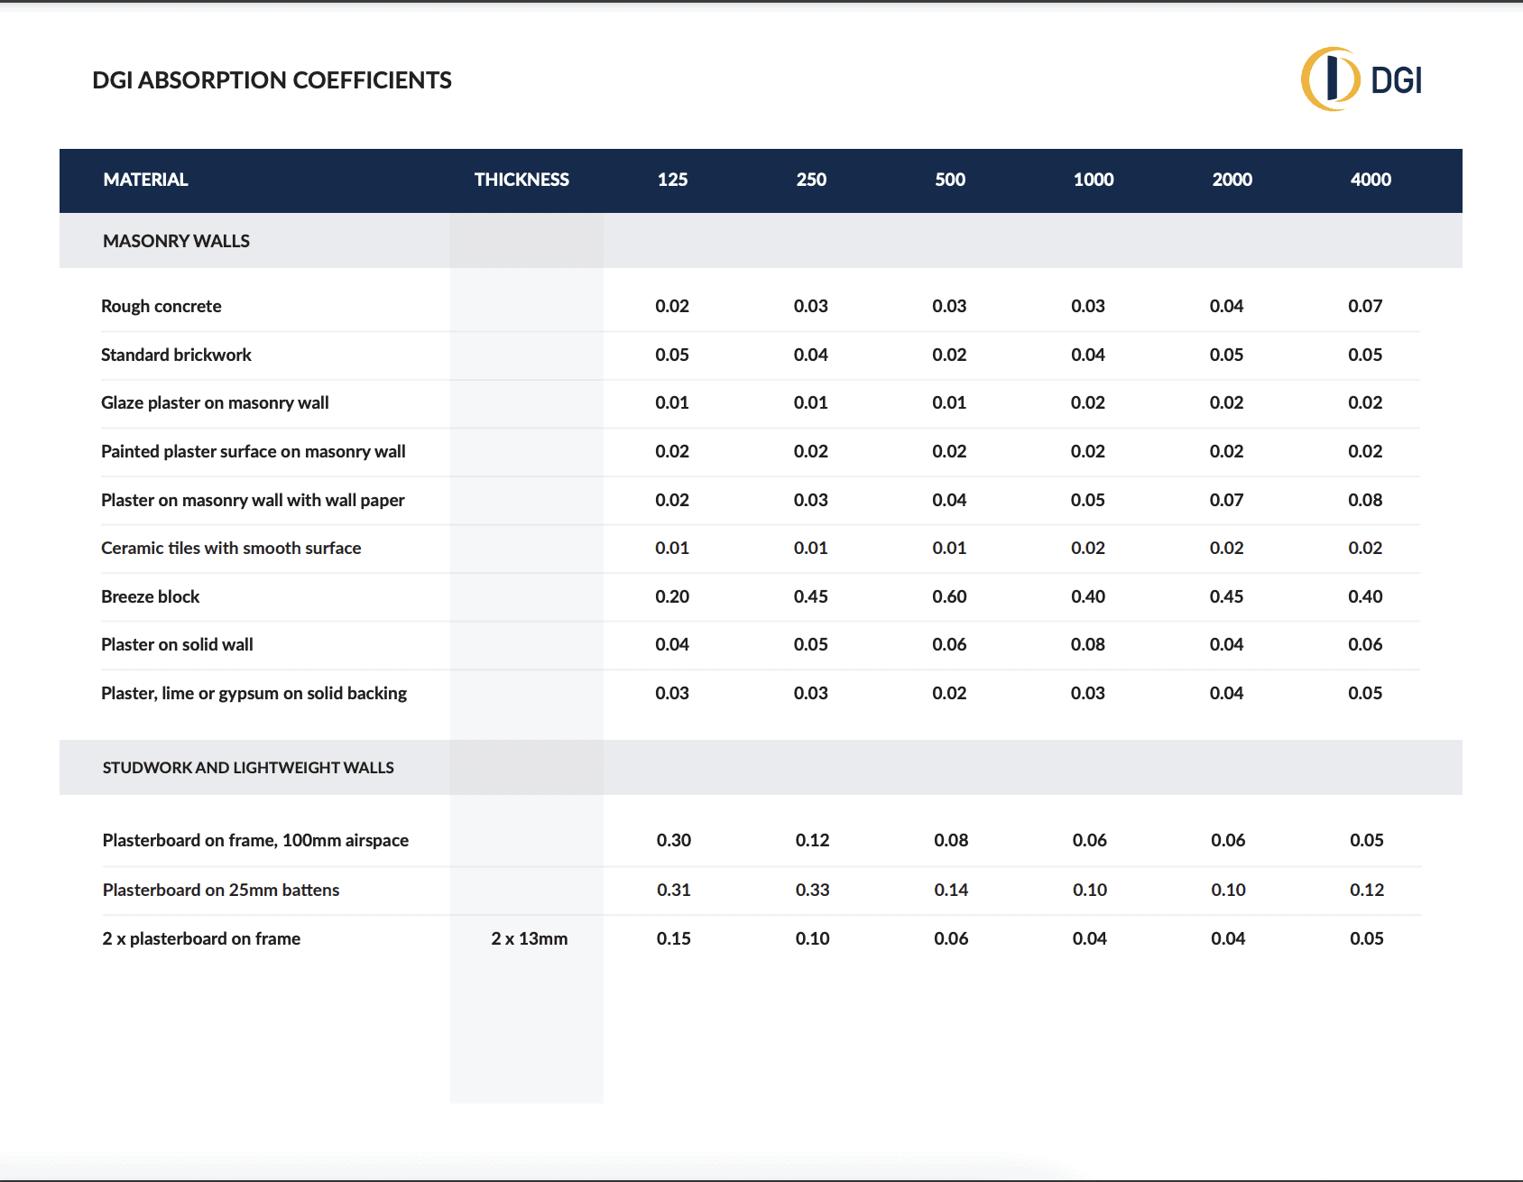
Task: Click Ceramic tiles with smooth surface label
Action: pos(231,548)
